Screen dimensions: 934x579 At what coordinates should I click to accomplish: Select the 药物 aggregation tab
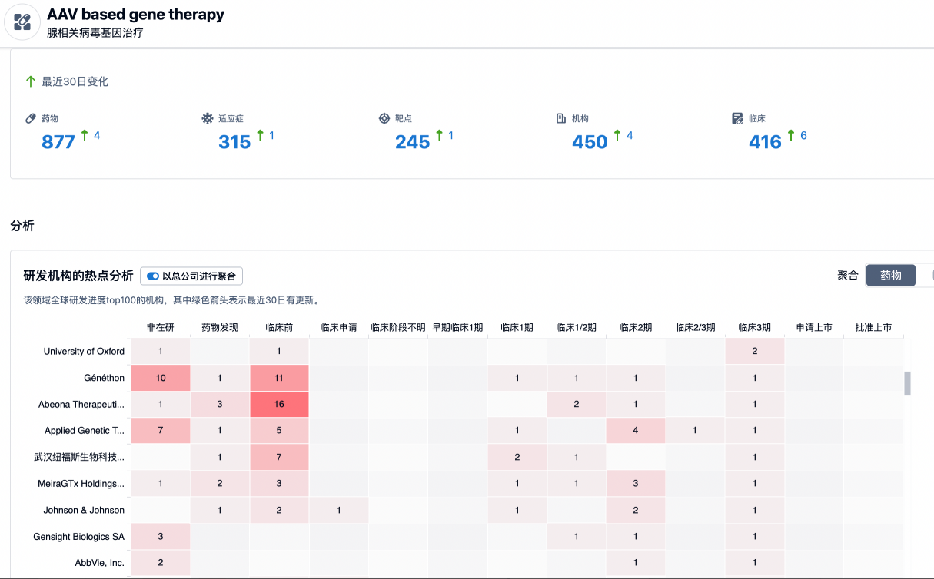click(890, 276)
